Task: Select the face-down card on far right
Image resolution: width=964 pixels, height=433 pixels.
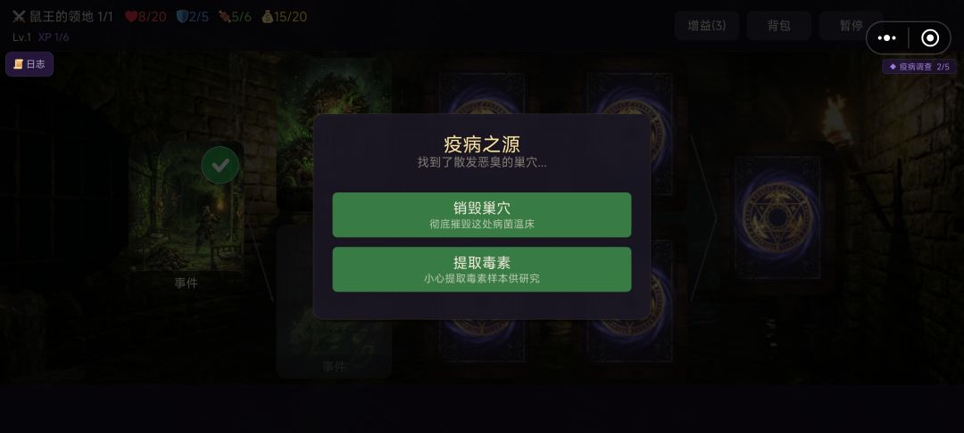Action: (x=777, y=217)
